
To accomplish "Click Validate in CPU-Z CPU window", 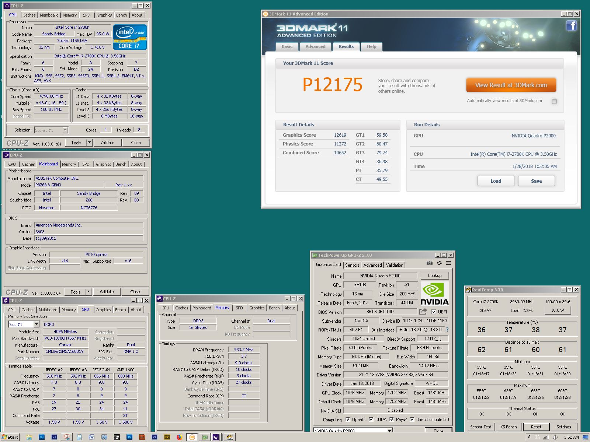I will tap(107, 143).
